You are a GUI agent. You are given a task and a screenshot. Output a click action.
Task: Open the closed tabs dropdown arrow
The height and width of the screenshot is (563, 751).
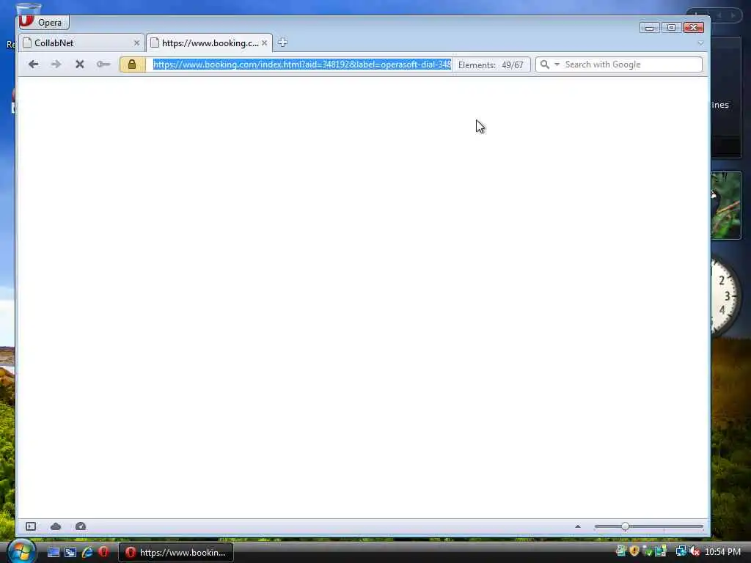[x=700, y=43]
